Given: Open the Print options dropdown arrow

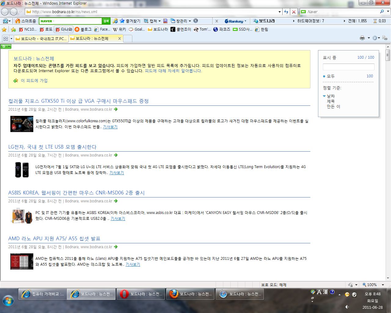Looking at the screenshot, I should click(x=369, y=38).
